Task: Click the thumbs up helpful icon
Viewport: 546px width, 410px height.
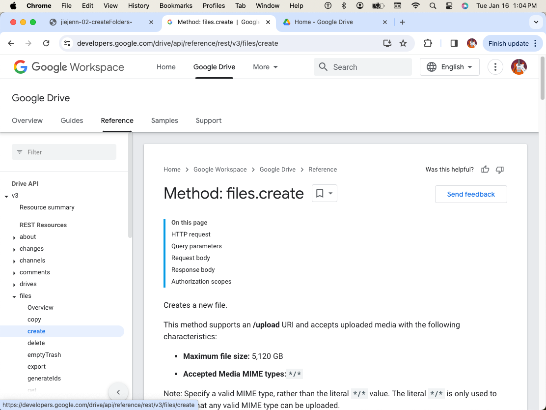Action: [485, 170]
